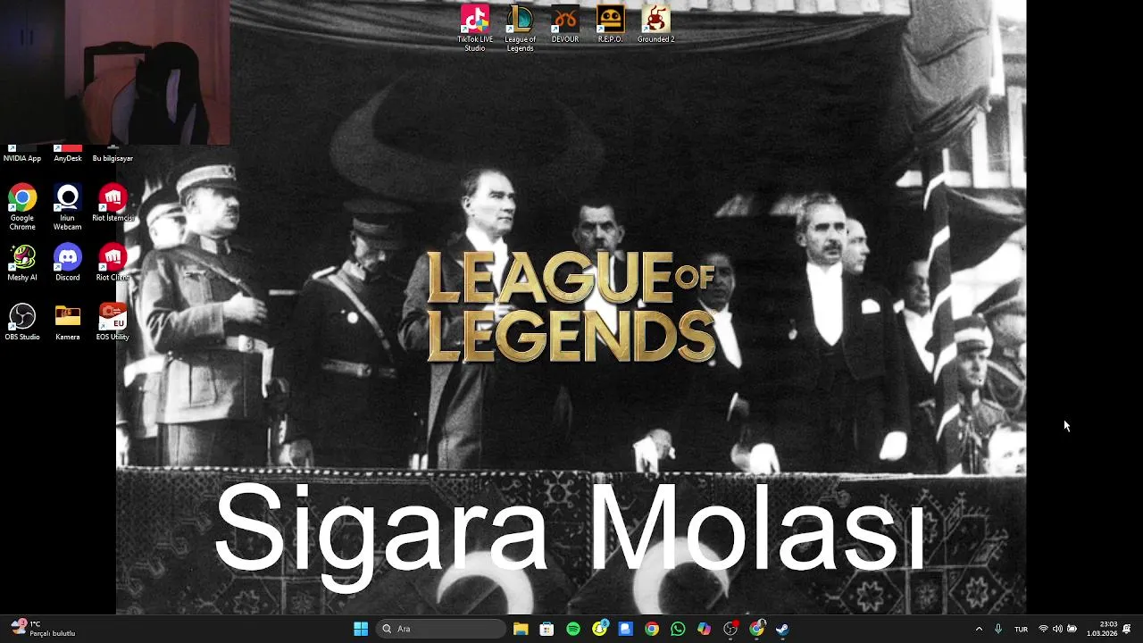
Task: Click the microphone icon in the tray
Action: pyautogui.click(x=998, y=629)
